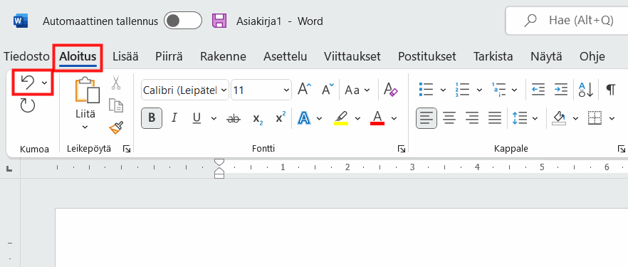Viewport: 628px width, 267px height.
Task: Switch to the Postitukset tab
Action: pyautogui.click(x=427, y=56)
